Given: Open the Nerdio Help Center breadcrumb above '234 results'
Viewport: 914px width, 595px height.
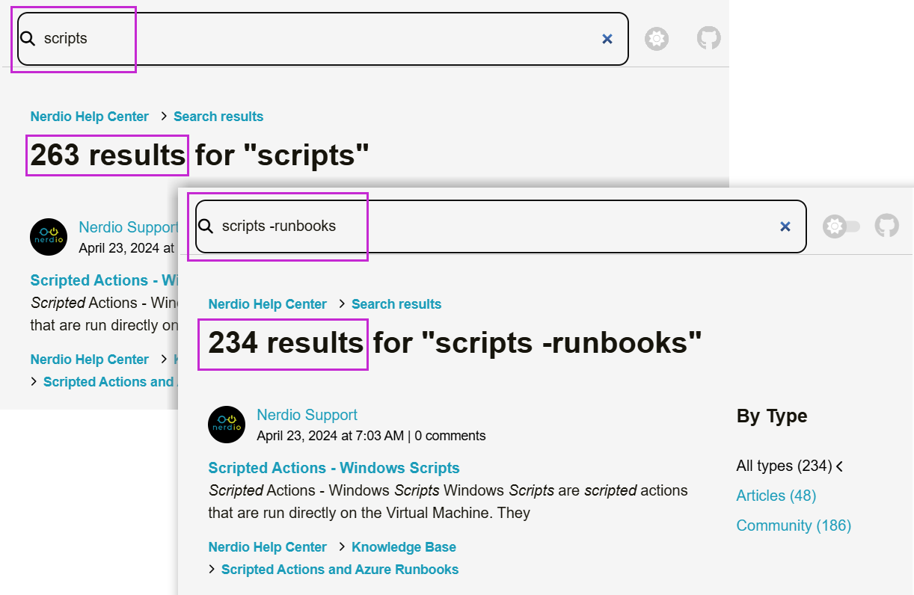Looking at the screenshot, I should [268, 304].
